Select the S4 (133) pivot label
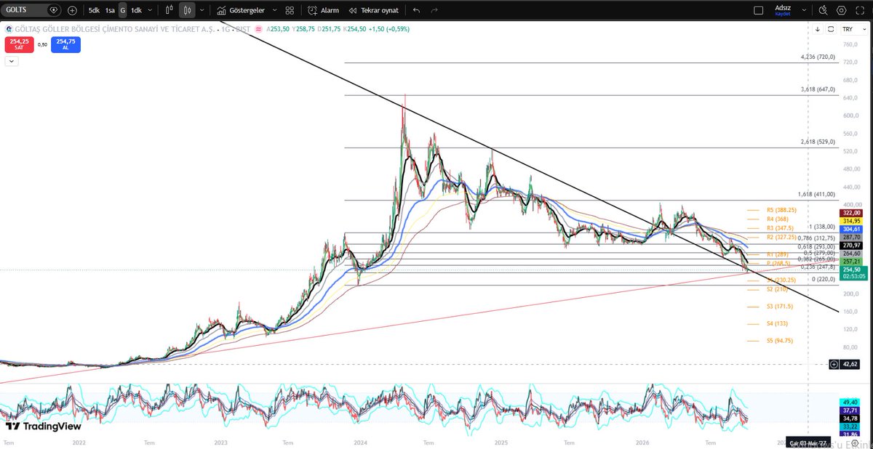The image size is (873, 449). 776,323
